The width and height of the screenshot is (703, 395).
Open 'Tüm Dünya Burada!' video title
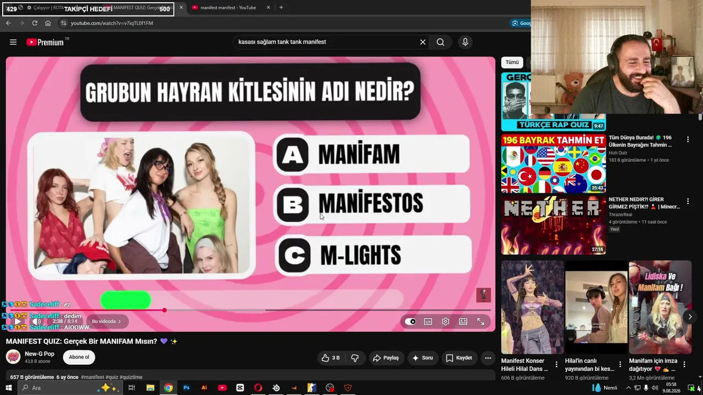[640, 141]
